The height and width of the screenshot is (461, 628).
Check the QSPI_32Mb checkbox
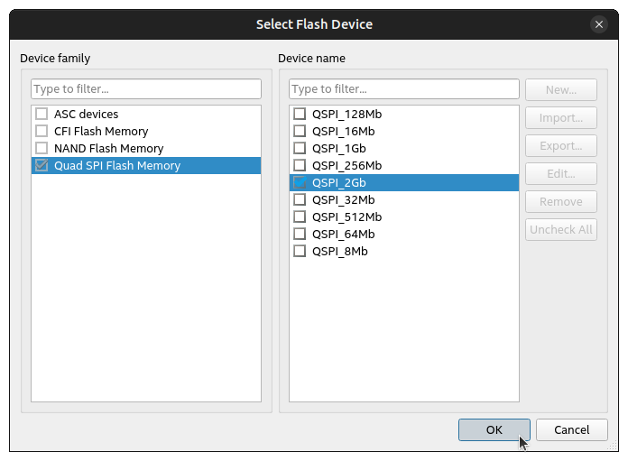click(300, 200)
